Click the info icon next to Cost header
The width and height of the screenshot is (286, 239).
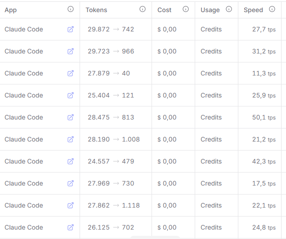click(x=186, y=9)
